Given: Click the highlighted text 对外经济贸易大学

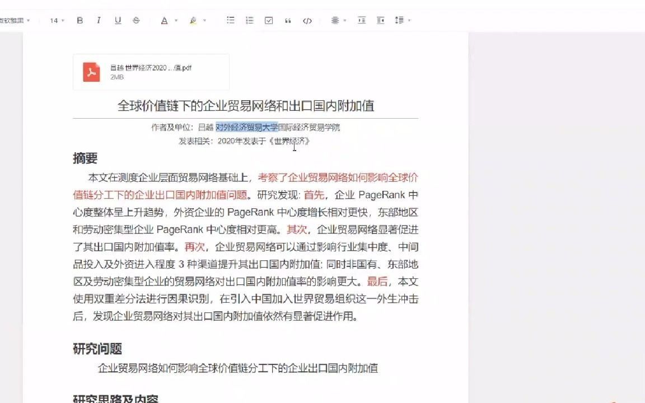Looking at the screenshot, I should click(247, 128).
